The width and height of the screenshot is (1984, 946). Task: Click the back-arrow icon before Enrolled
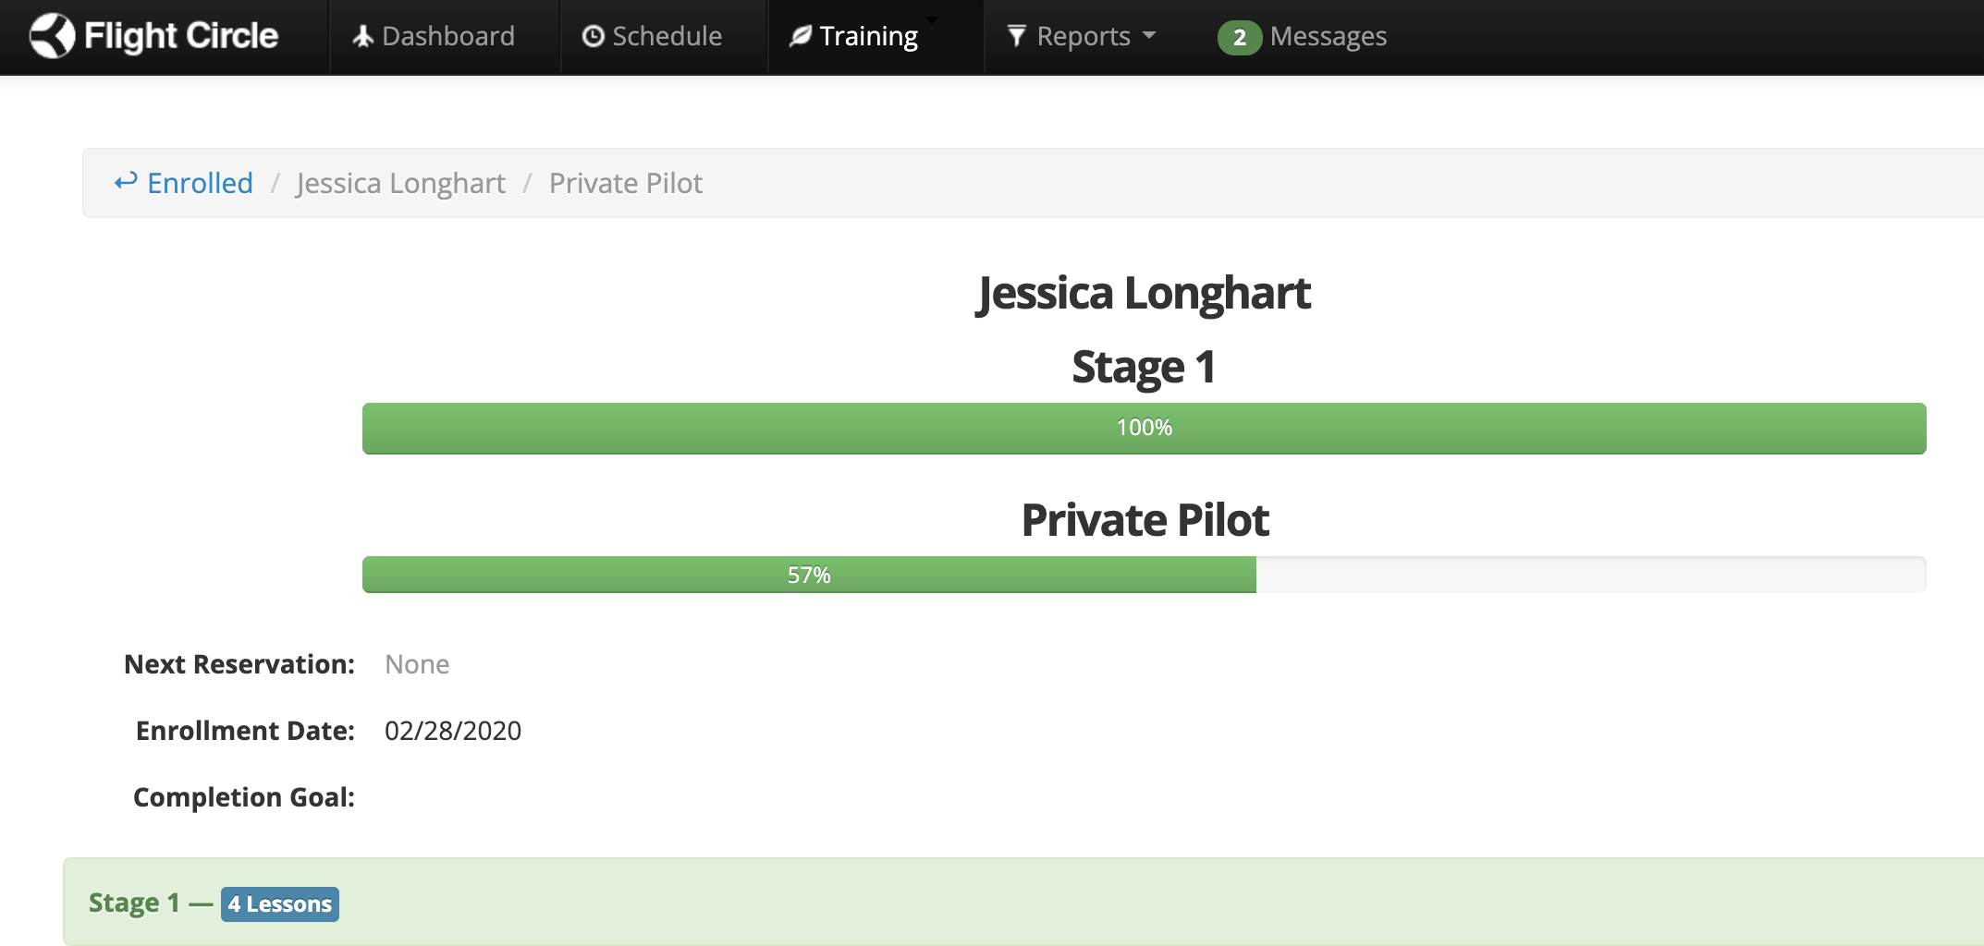click(x=126, y=181)
